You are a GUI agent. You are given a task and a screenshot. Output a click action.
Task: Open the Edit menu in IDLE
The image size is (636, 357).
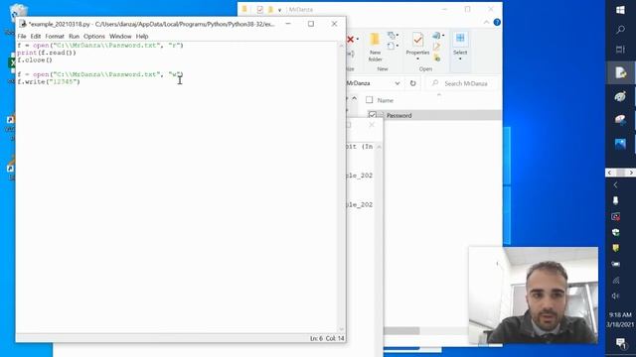pos(36,37)
